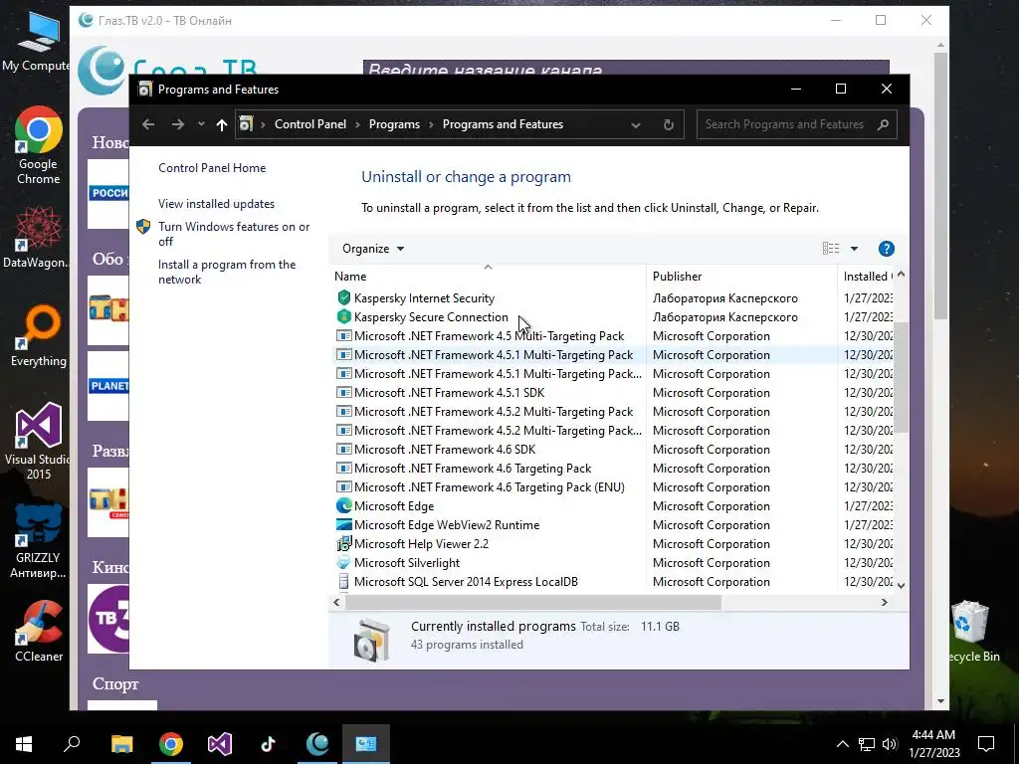
Task: Open ТВ3 channel thumbnail in Глаз.ТВ
Action: 108,619
